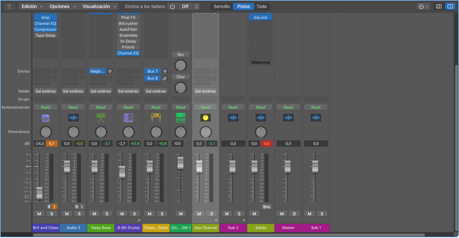Click the 8-Bit Drums drum machine icon
This screenshot has width=459, height=238.
pos(128,118)
